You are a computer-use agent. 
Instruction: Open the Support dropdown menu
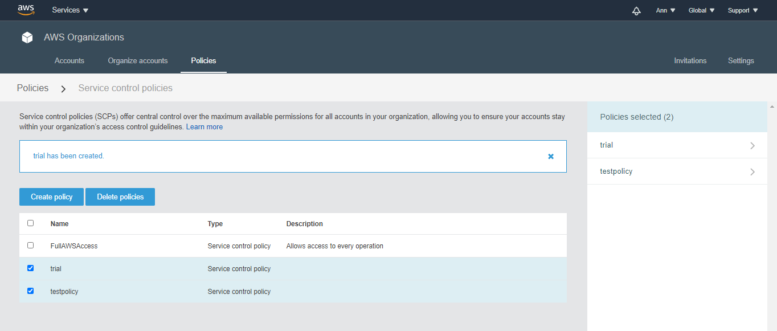(743, 10)
